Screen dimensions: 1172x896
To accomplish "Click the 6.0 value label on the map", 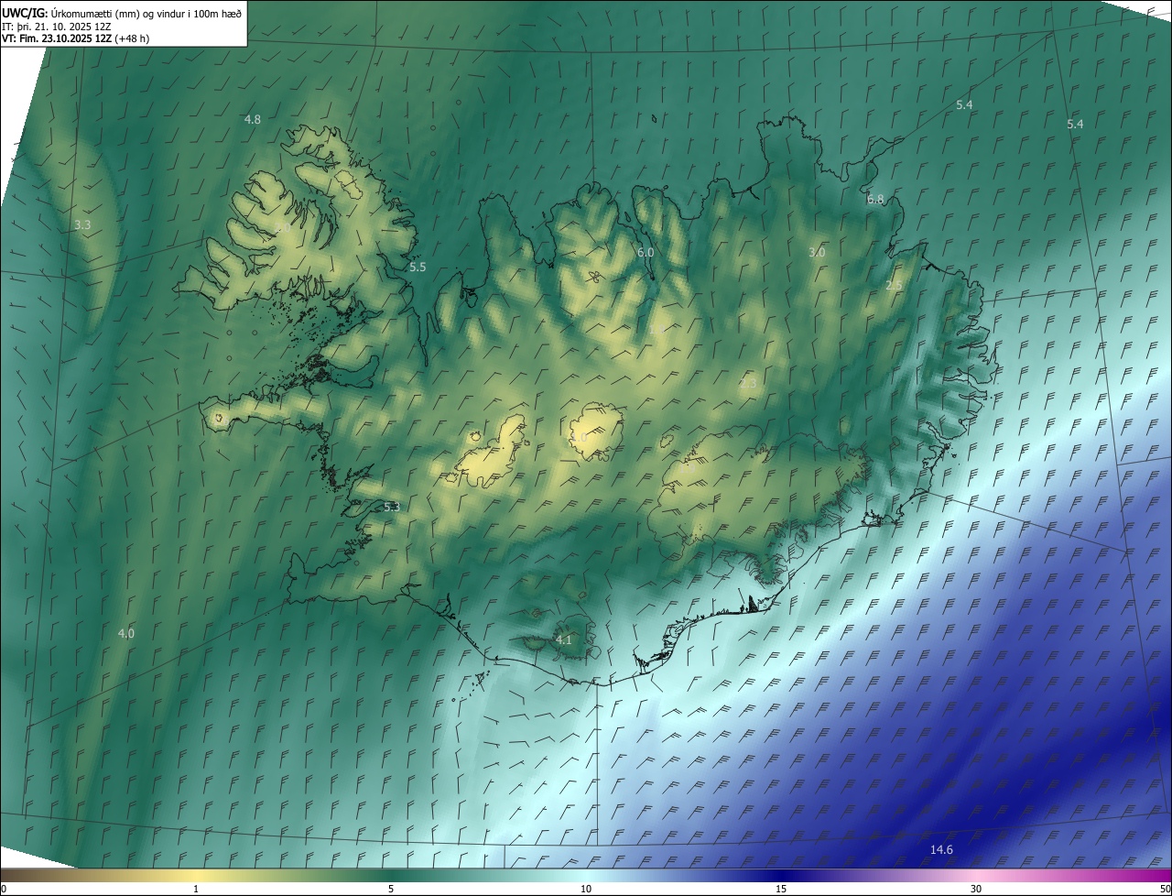I will 646,252.
